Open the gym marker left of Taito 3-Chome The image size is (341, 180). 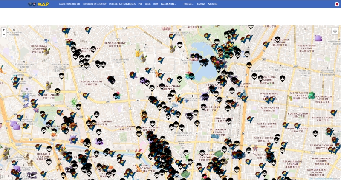[x=250, y=119]
